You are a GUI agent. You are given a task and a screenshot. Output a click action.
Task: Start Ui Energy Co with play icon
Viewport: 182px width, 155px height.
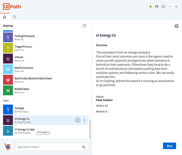pos(78,120)
